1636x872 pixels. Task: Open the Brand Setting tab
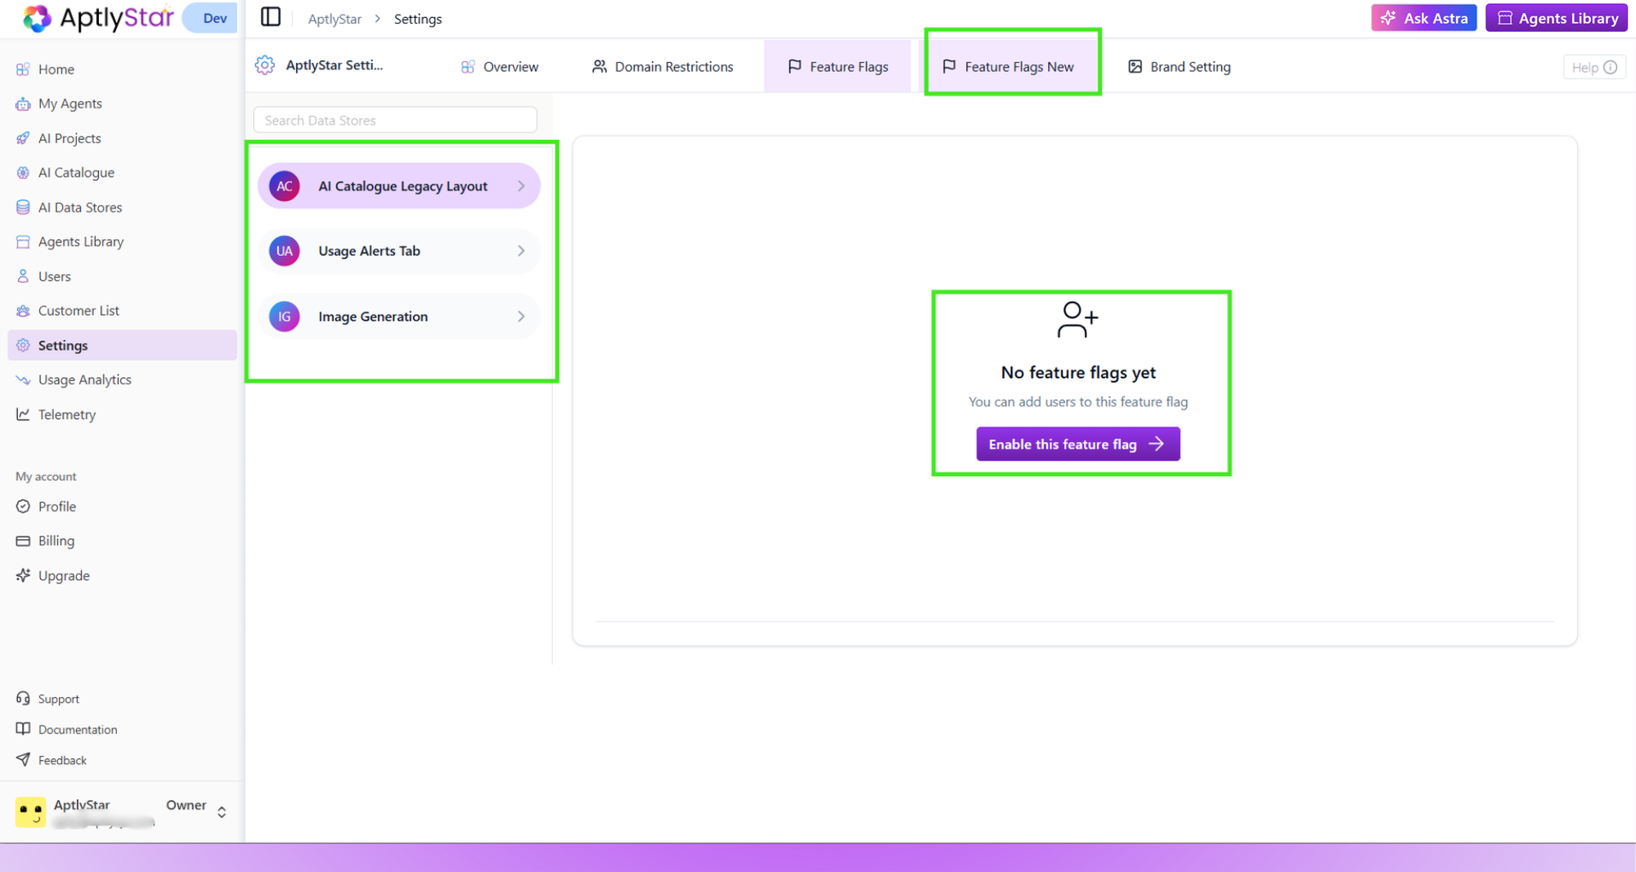[1189, 66]
